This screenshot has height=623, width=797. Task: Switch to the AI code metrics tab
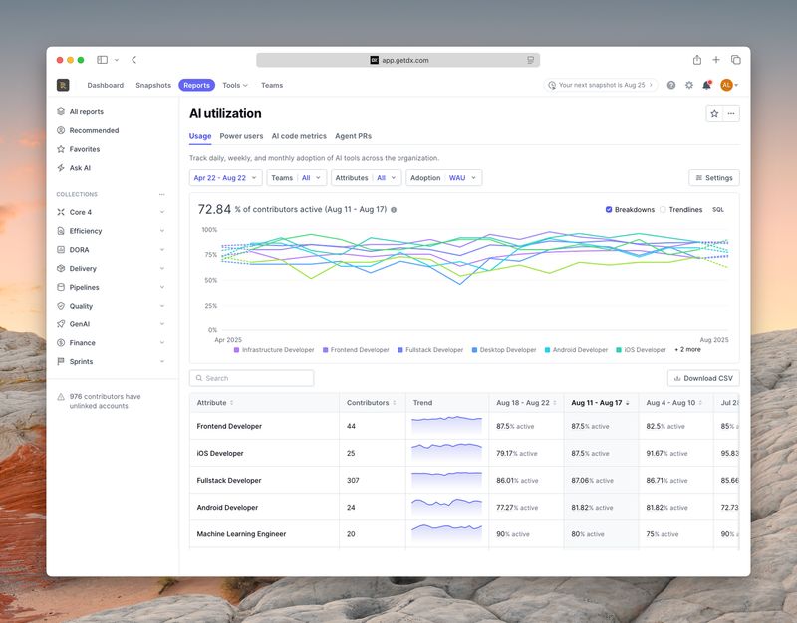point(299,136)
